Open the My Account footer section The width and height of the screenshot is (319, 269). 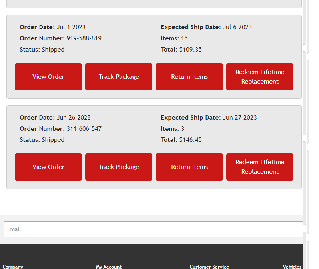109,267
